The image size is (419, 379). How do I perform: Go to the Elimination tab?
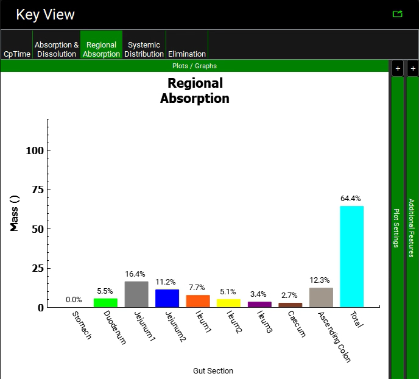coord(187,54)
